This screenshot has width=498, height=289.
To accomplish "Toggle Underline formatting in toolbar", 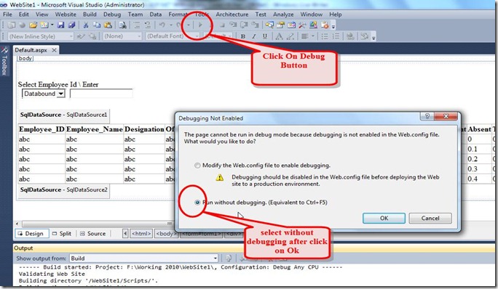I will point(264,36).
